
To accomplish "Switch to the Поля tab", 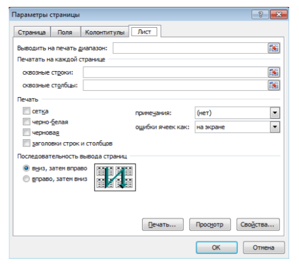I will coord(65,32).
